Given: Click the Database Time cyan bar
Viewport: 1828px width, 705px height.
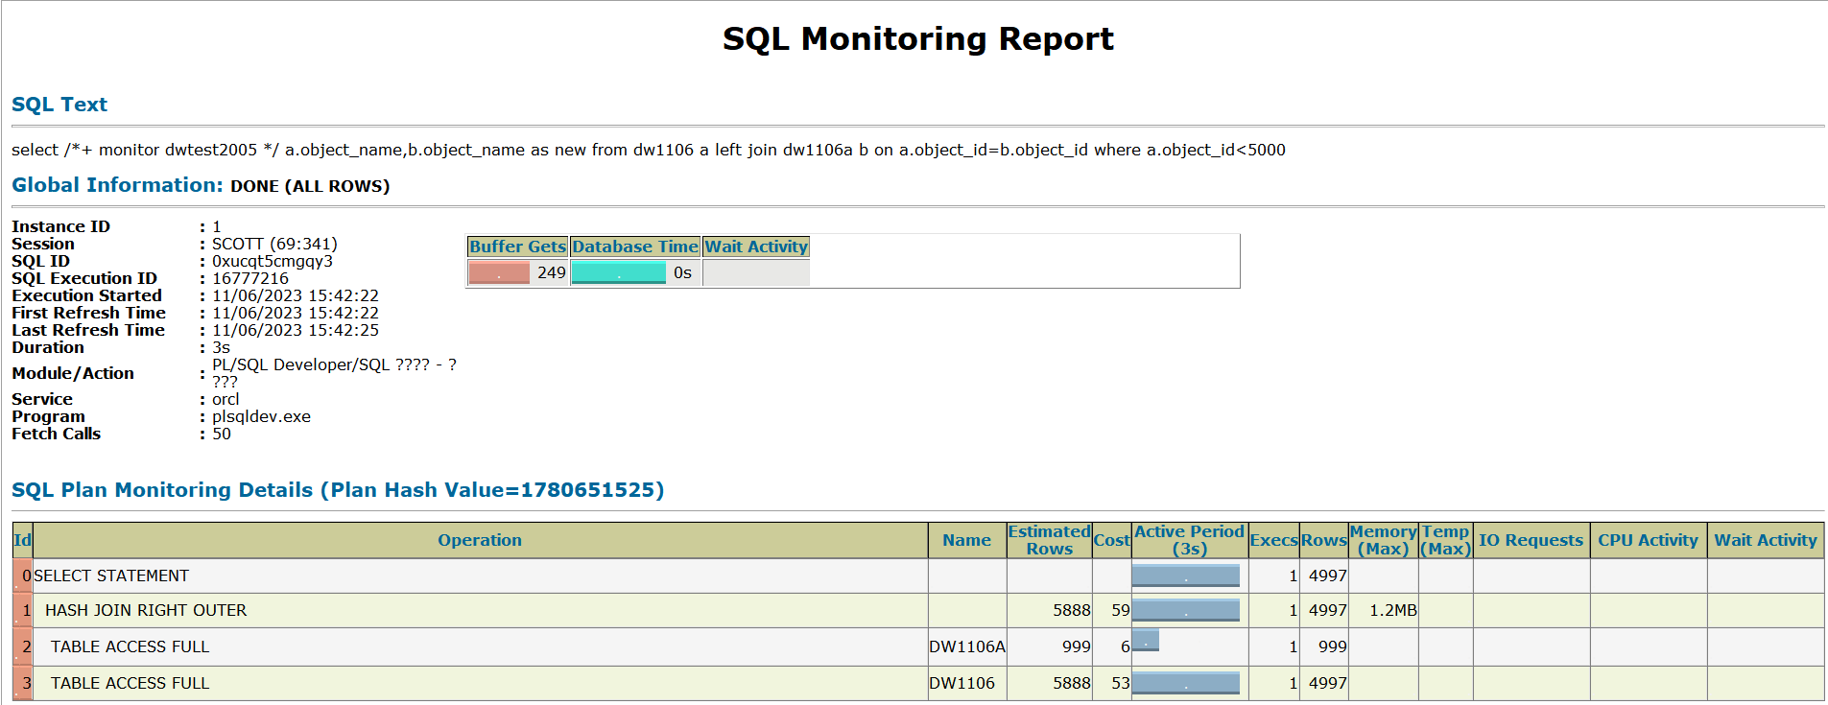Looking at the screenshot, I should click(x=619, y=273).
